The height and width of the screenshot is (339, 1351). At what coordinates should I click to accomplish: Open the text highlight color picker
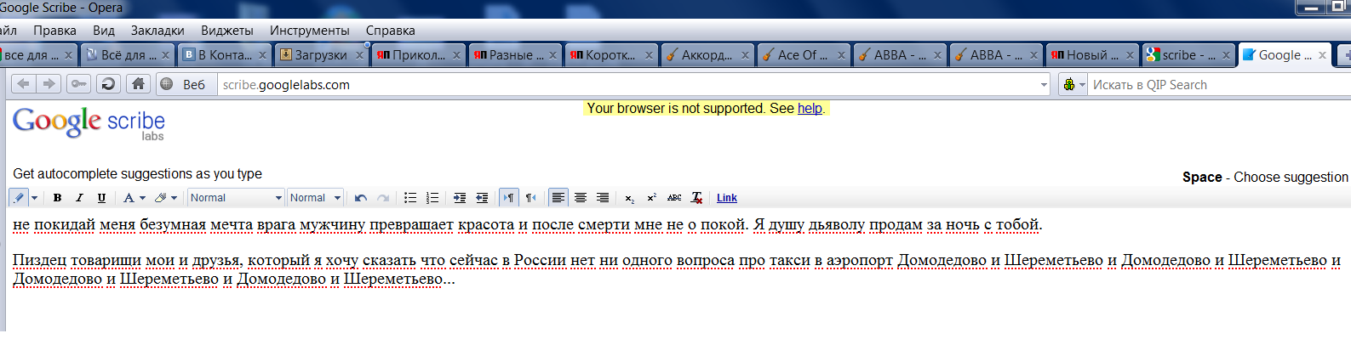point(165,197)
